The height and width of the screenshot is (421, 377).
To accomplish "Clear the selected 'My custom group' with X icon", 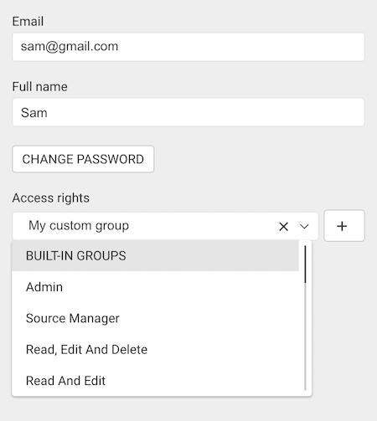I will [x=283, y=226].
